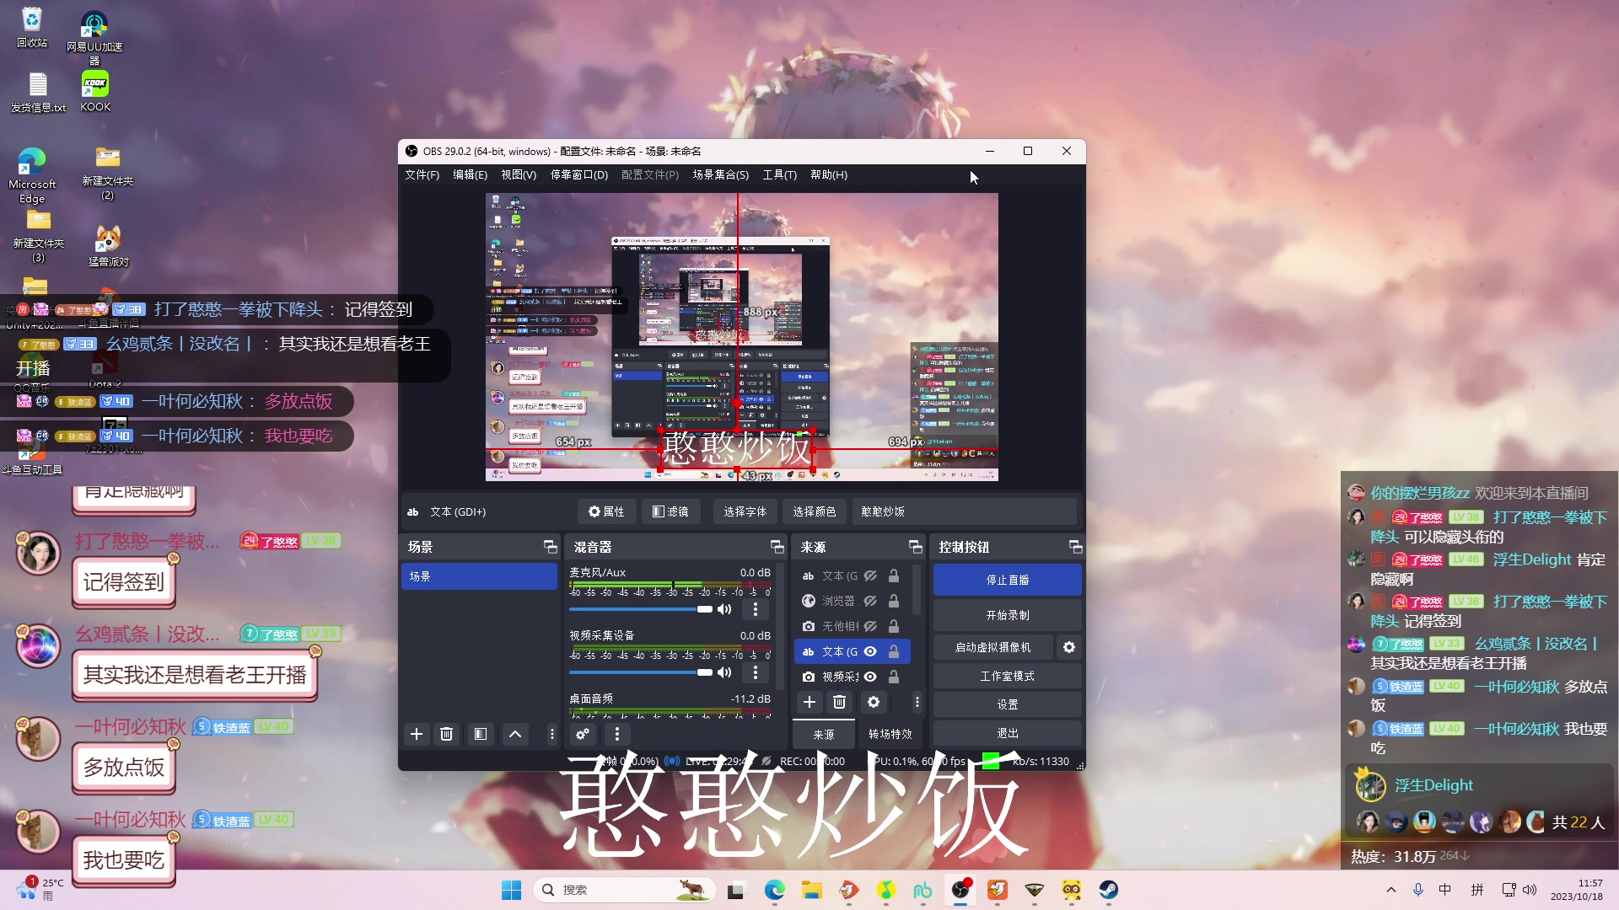Unlock the selected 文本 (G source lock

894,651
